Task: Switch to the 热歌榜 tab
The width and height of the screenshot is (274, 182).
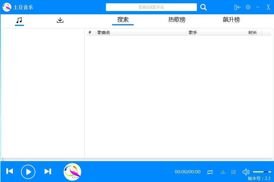Action: coord(176,20)
